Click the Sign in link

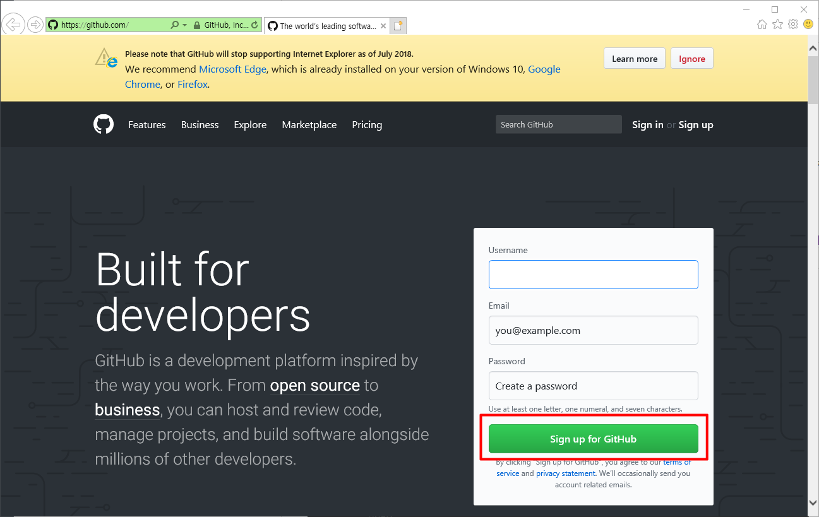tap(648, 125)
